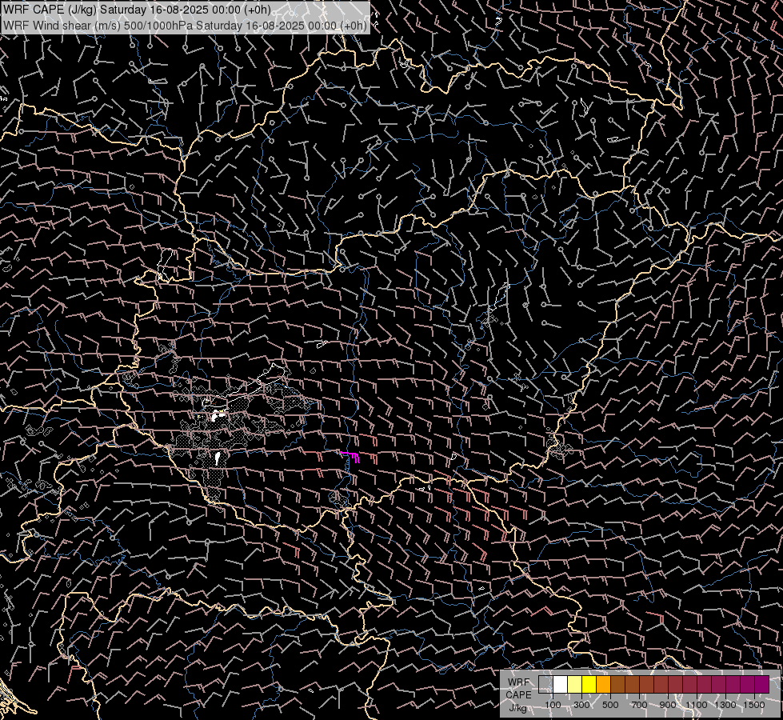
Task: Select the pale yellow legend swatch
Action: point(575,684)
